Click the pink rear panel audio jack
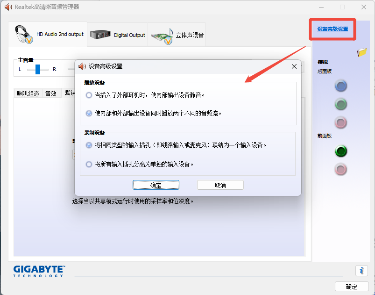The height and width of the screenshot is (295, 375). point(341,122)
